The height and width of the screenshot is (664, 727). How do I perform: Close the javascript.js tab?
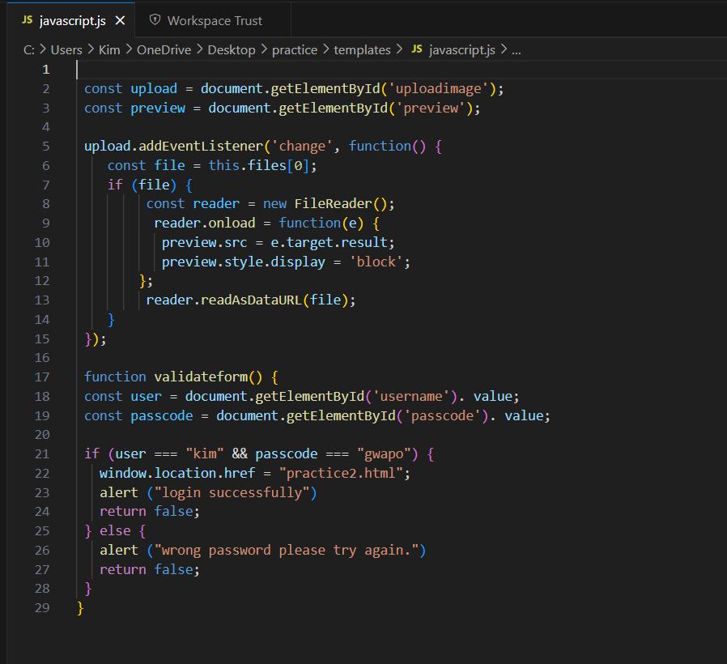coord(120,21)
